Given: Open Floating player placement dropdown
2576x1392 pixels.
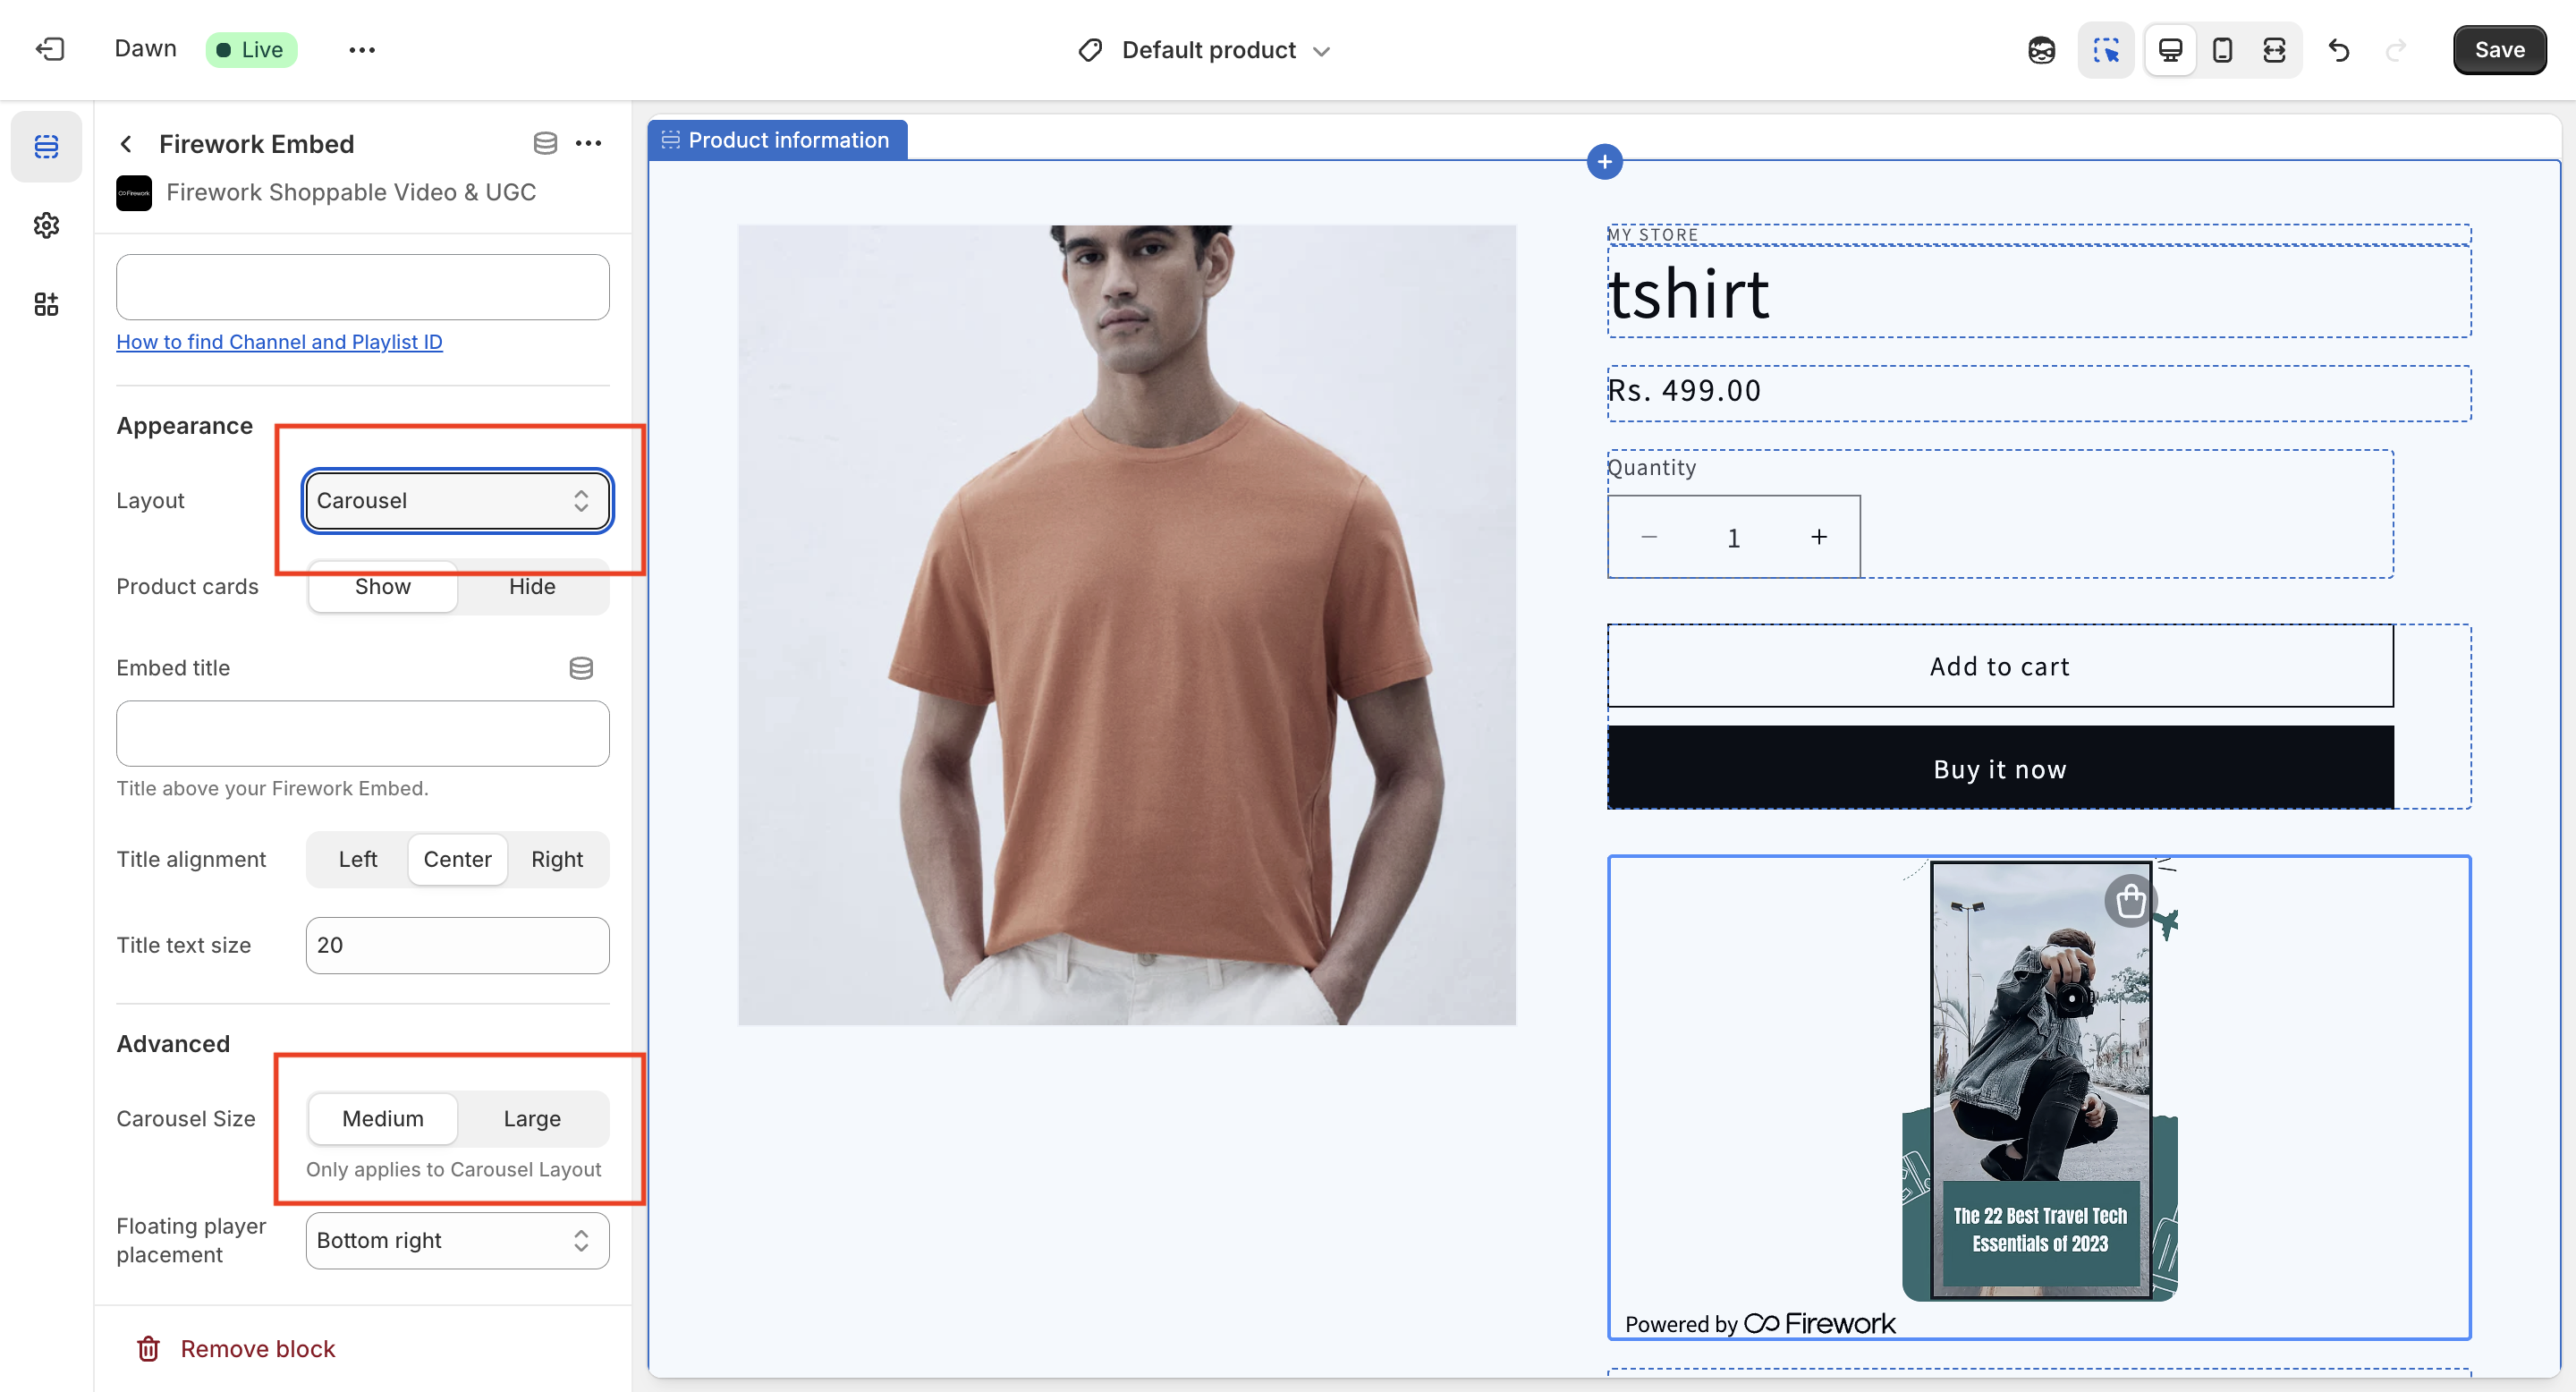Looking at the screenshot, I should [457, 1240].
